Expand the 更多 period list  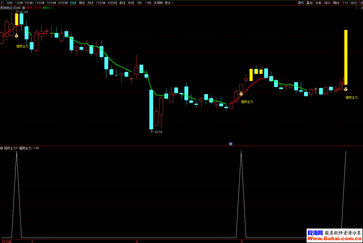(x=169, y=3)
